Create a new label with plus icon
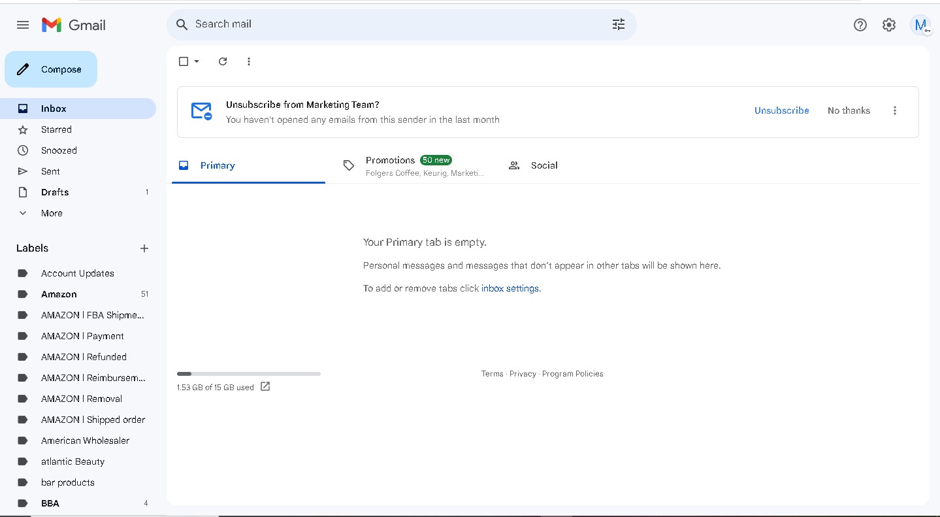 tap(144, 248)
